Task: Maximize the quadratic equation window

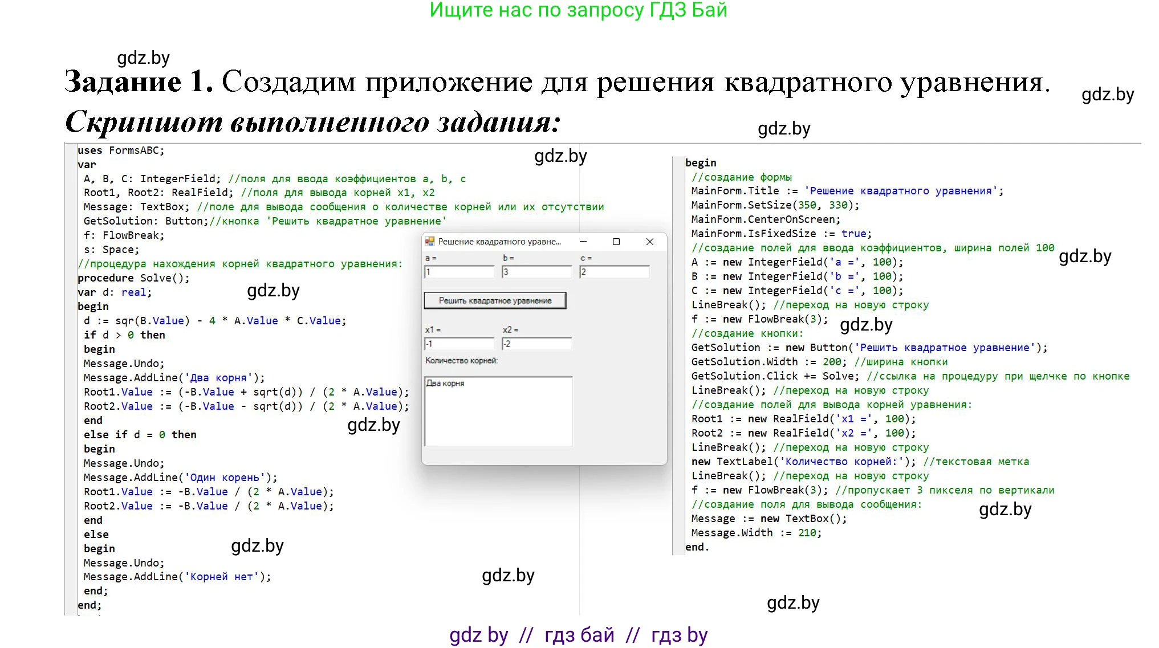Action: point(616,242)
